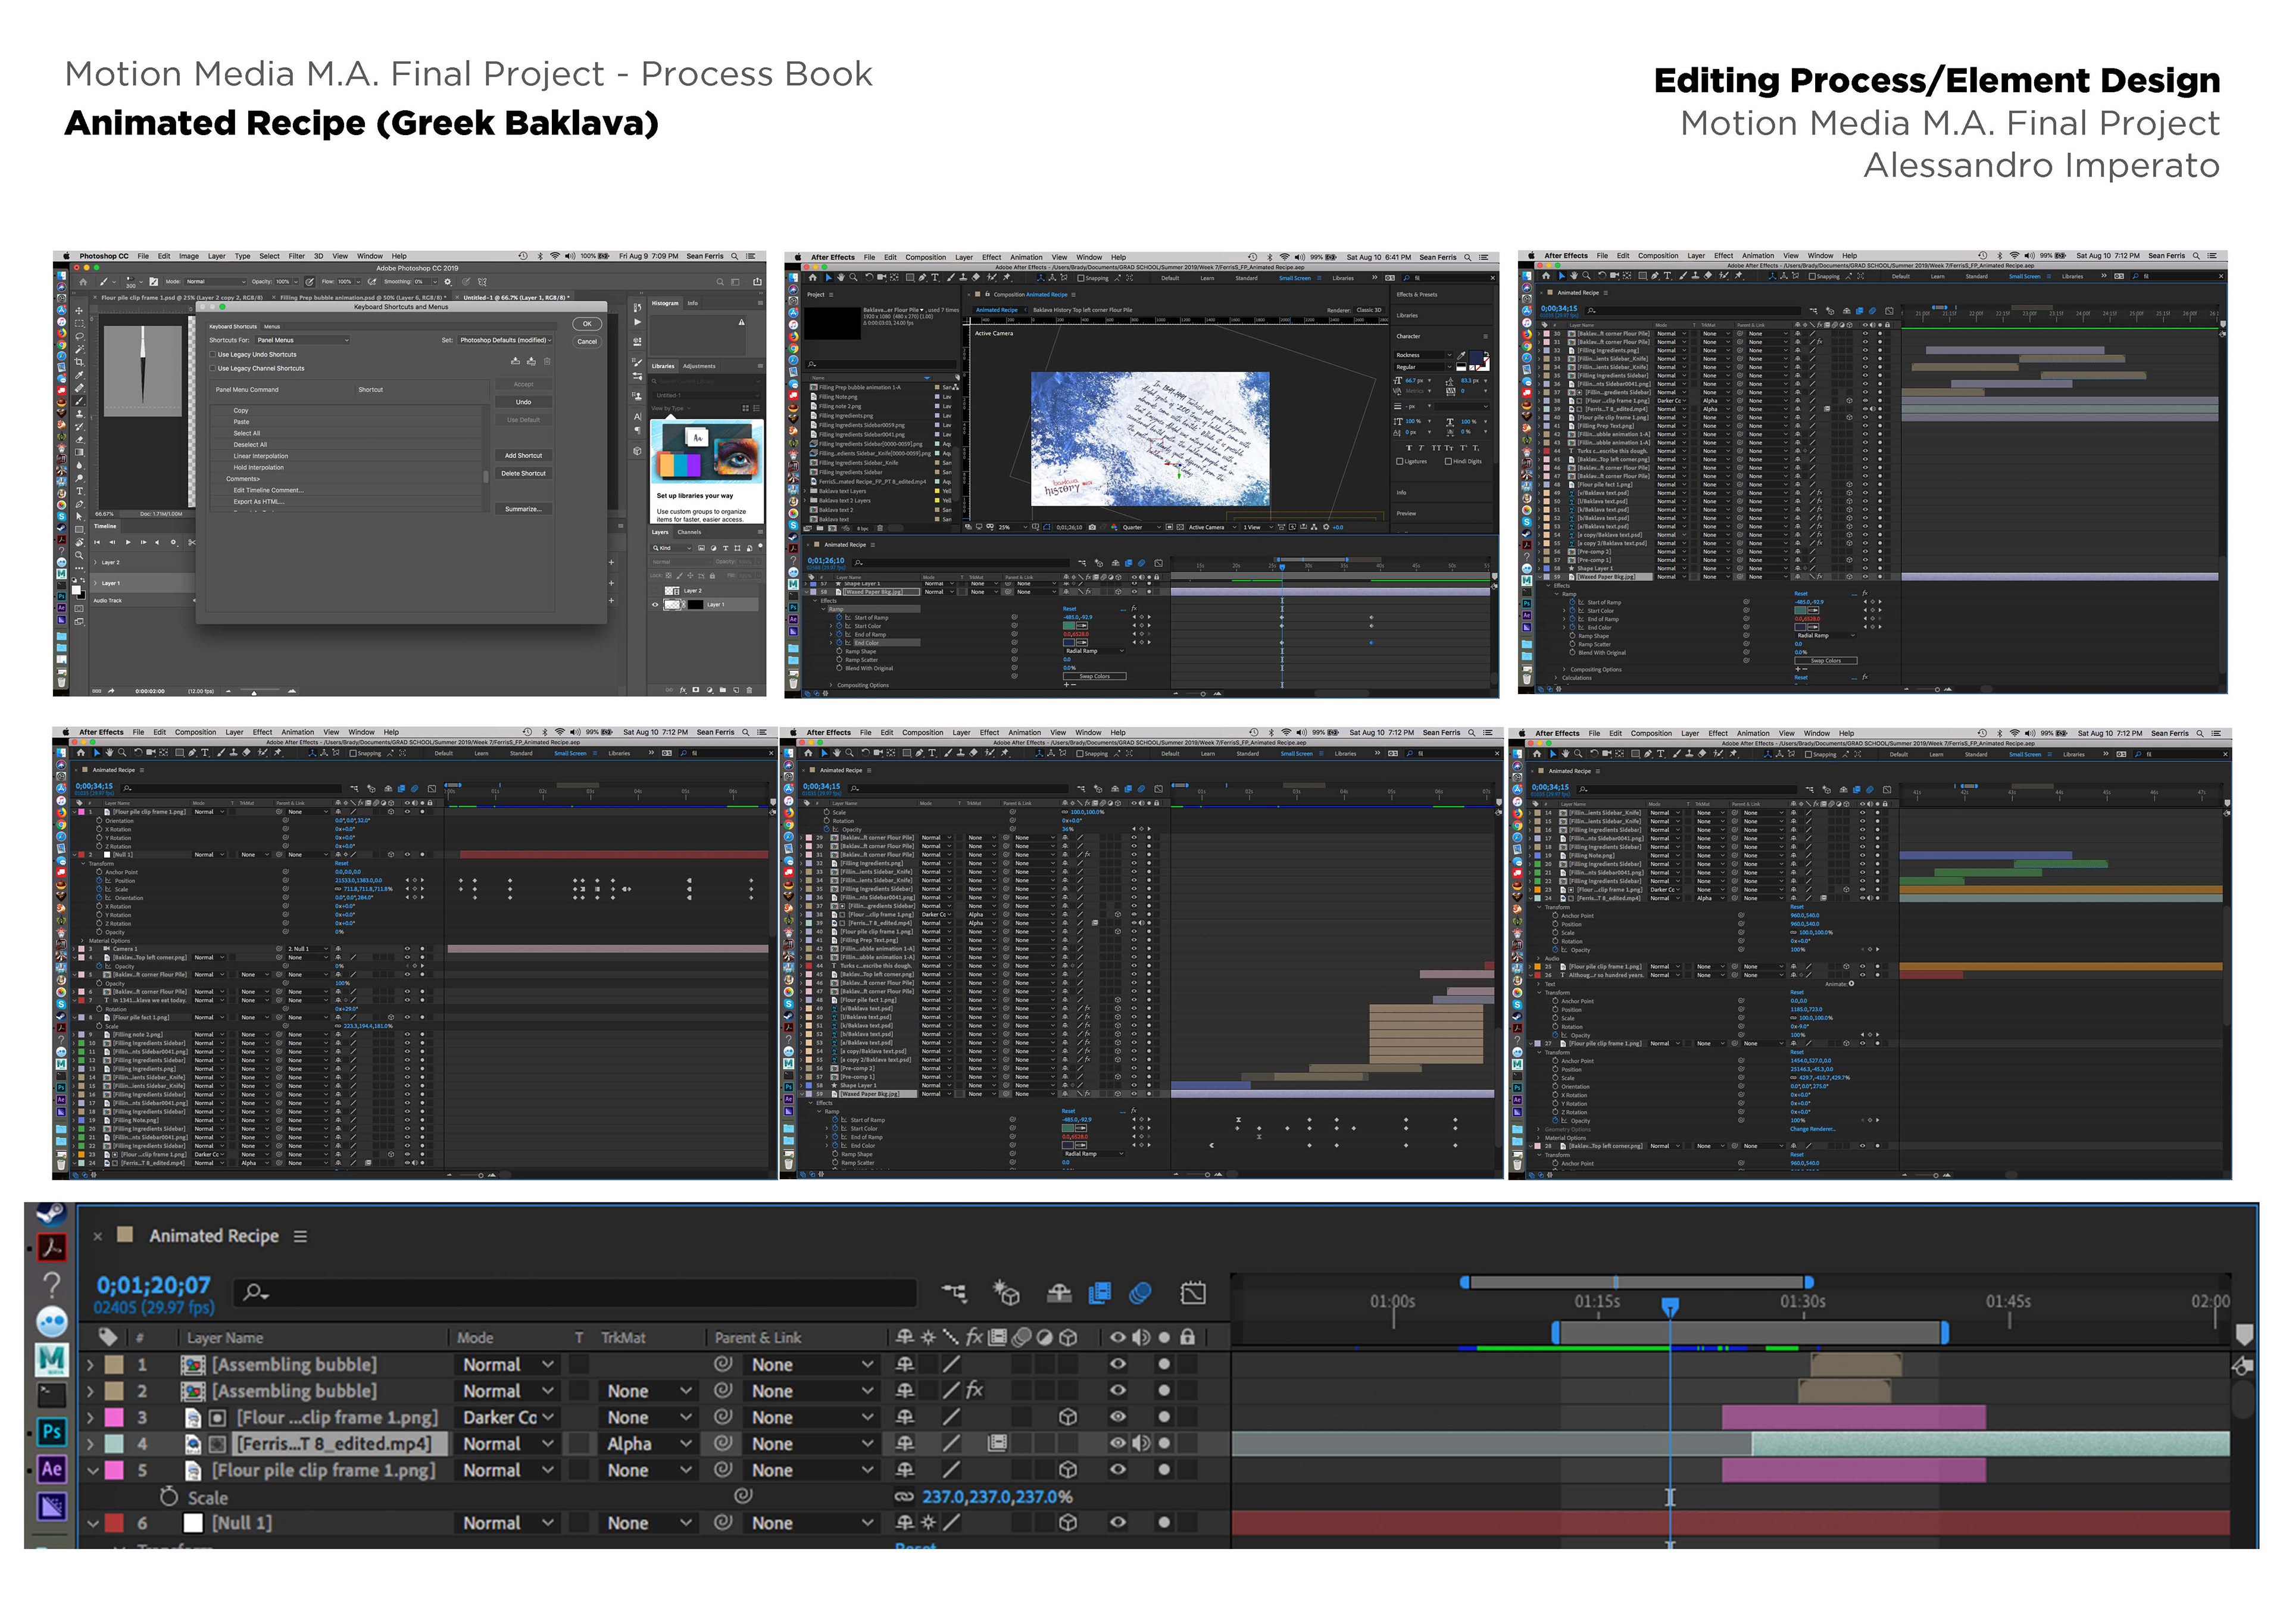The height and width of the screenshot is (1624, 2286).
Task: Click the Draft 3D icon in timeline header
Action: pos(1006,1293)
